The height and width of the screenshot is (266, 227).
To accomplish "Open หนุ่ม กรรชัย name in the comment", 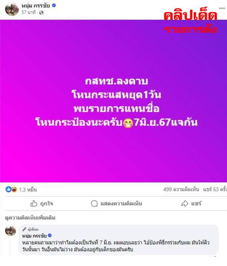I will tap(34, 236).
